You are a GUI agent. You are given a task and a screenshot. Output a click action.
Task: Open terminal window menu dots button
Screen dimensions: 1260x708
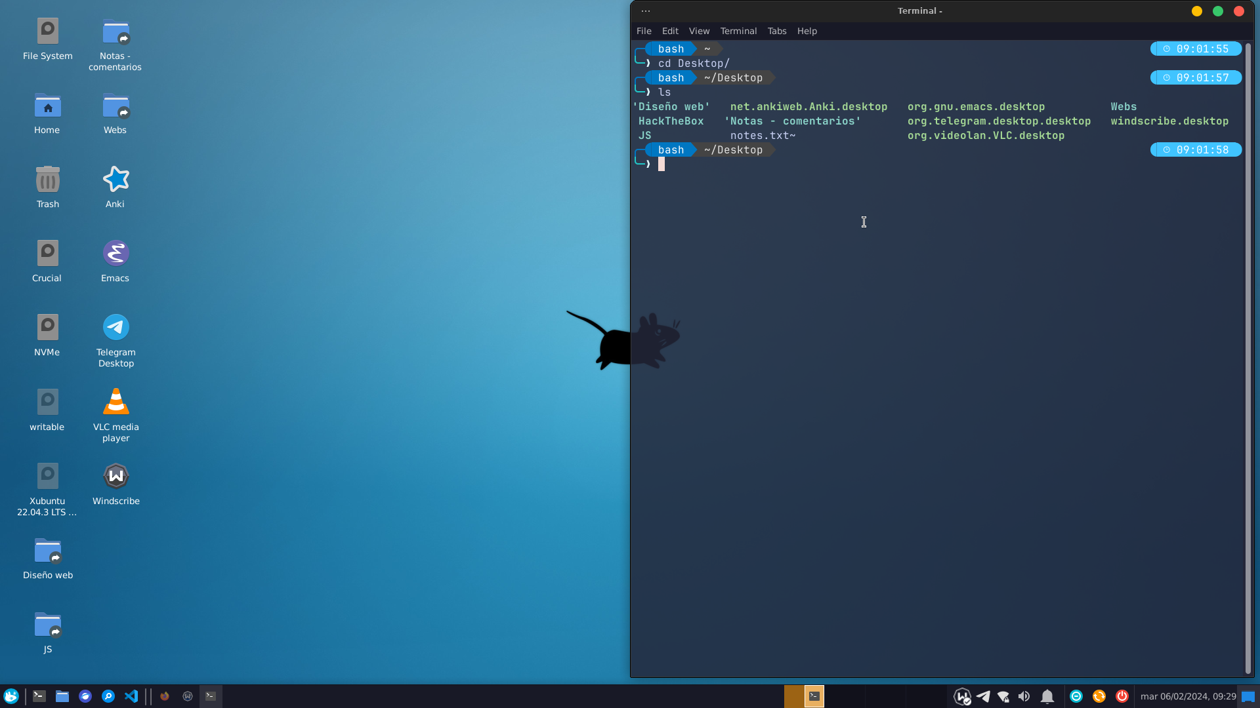[646, 11]
